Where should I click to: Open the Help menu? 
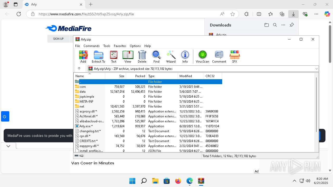pos(148,46)
